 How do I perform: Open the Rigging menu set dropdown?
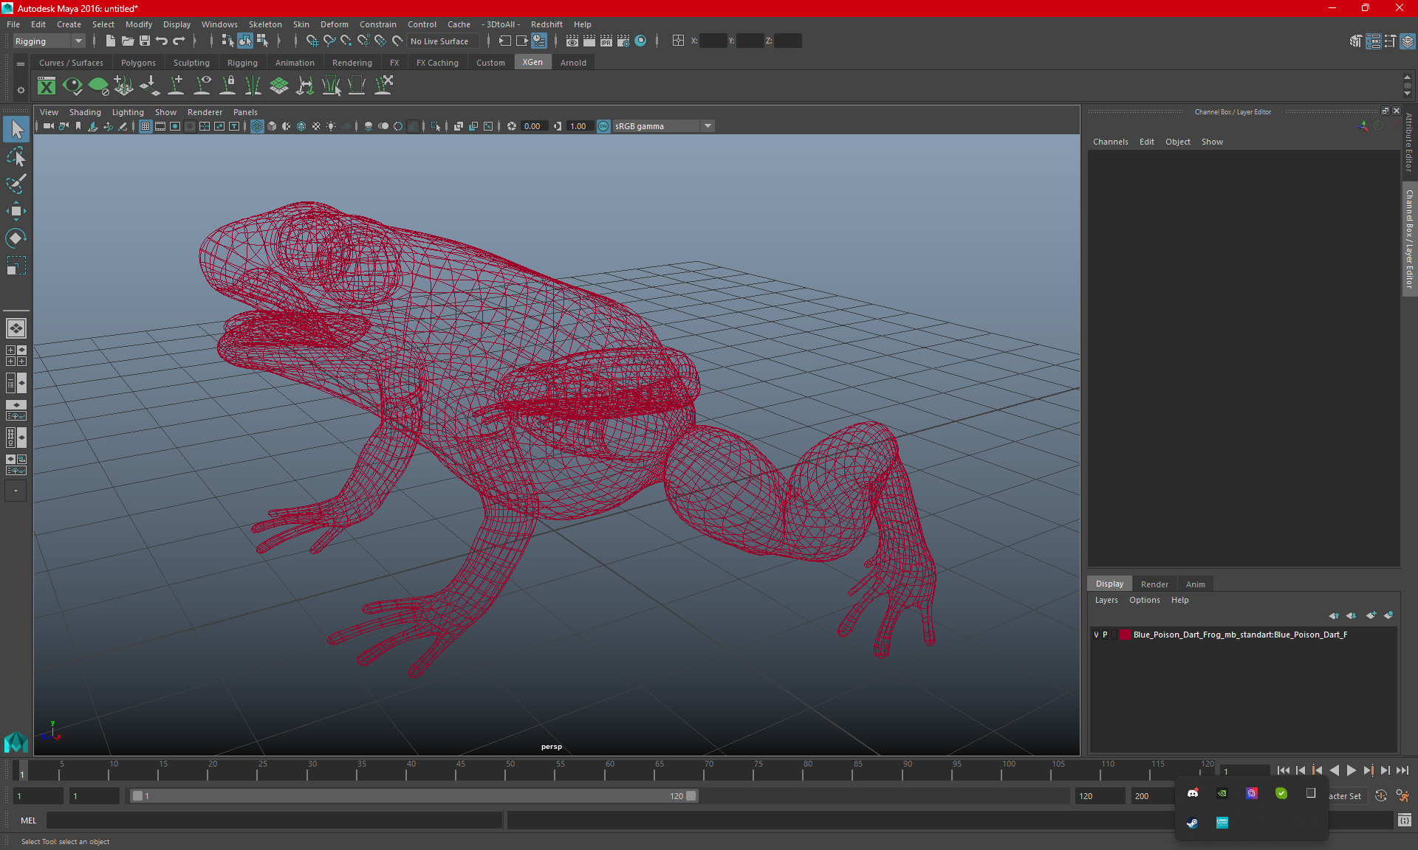click(x=78, y=41)
